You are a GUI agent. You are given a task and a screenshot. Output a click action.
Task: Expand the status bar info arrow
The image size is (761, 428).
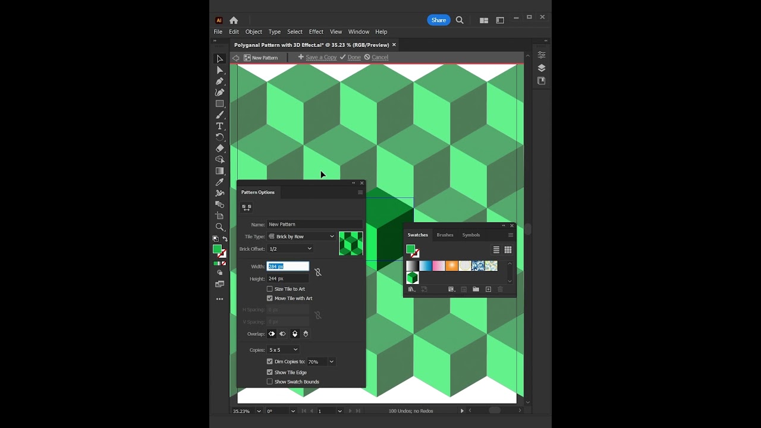(462, 411)
